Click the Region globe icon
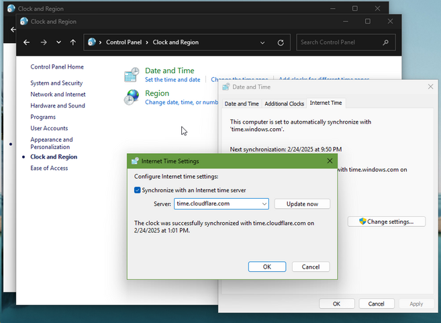 [x=132, y=97]
